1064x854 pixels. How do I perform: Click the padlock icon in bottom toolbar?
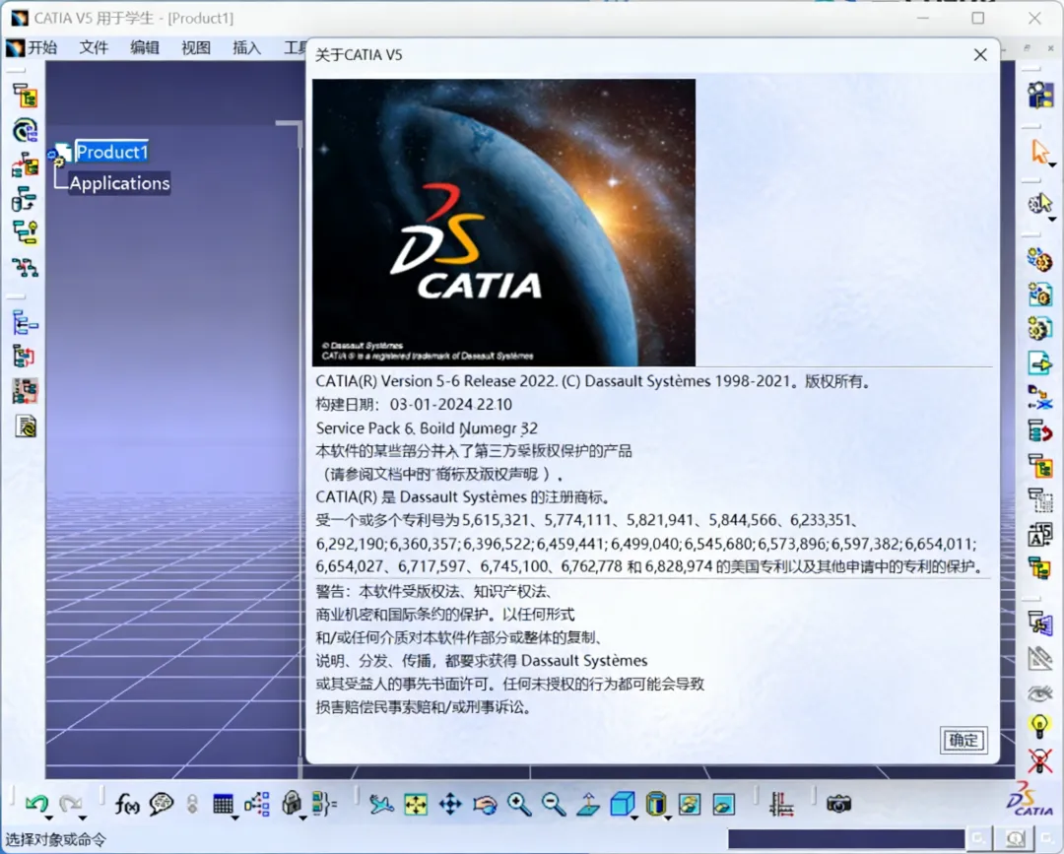coord(292,803)
